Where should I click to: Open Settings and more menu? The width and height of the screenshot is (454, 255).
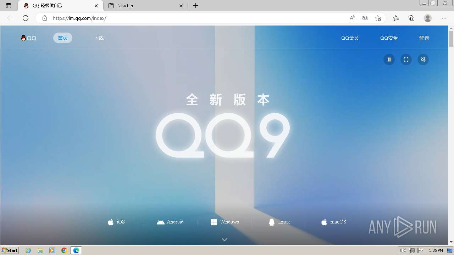coord(444,18)
